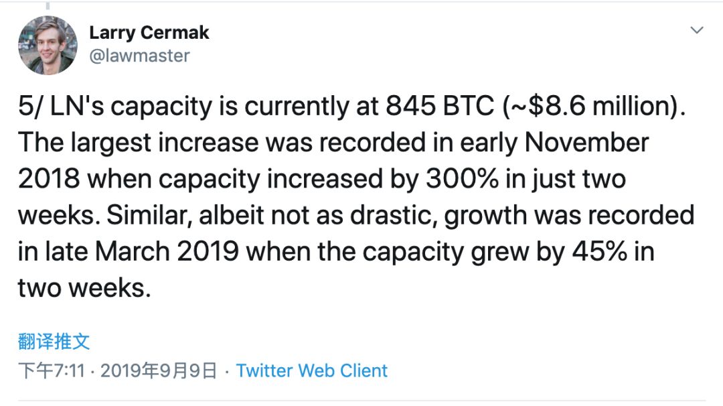Click the word "November" in tweet text

click(x=587, y=142)
